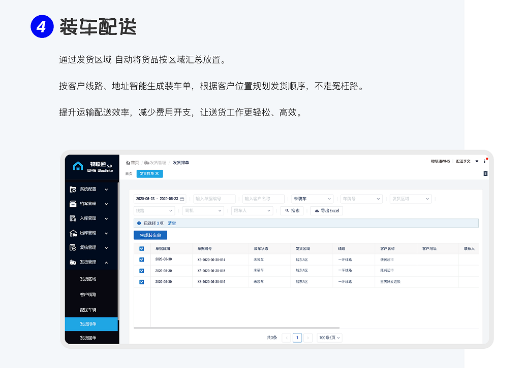Switch to the 首页 tab below breadcrumb
526x368 pixels.
click(129, 174)
